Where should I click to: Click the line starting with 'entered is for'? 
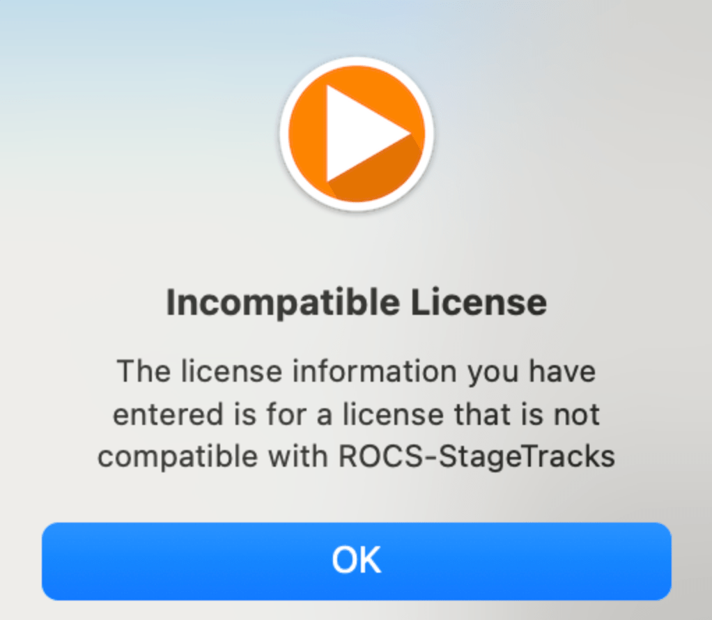[357, 414]
